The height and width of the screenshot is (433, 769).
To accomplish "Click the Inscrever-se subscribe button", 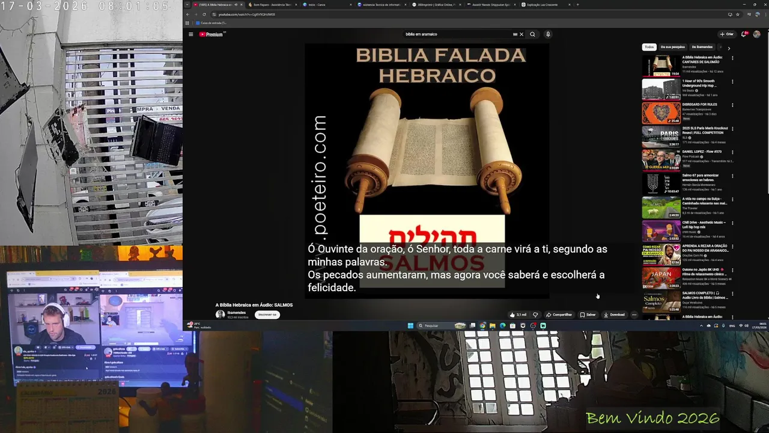I will 267,315.
